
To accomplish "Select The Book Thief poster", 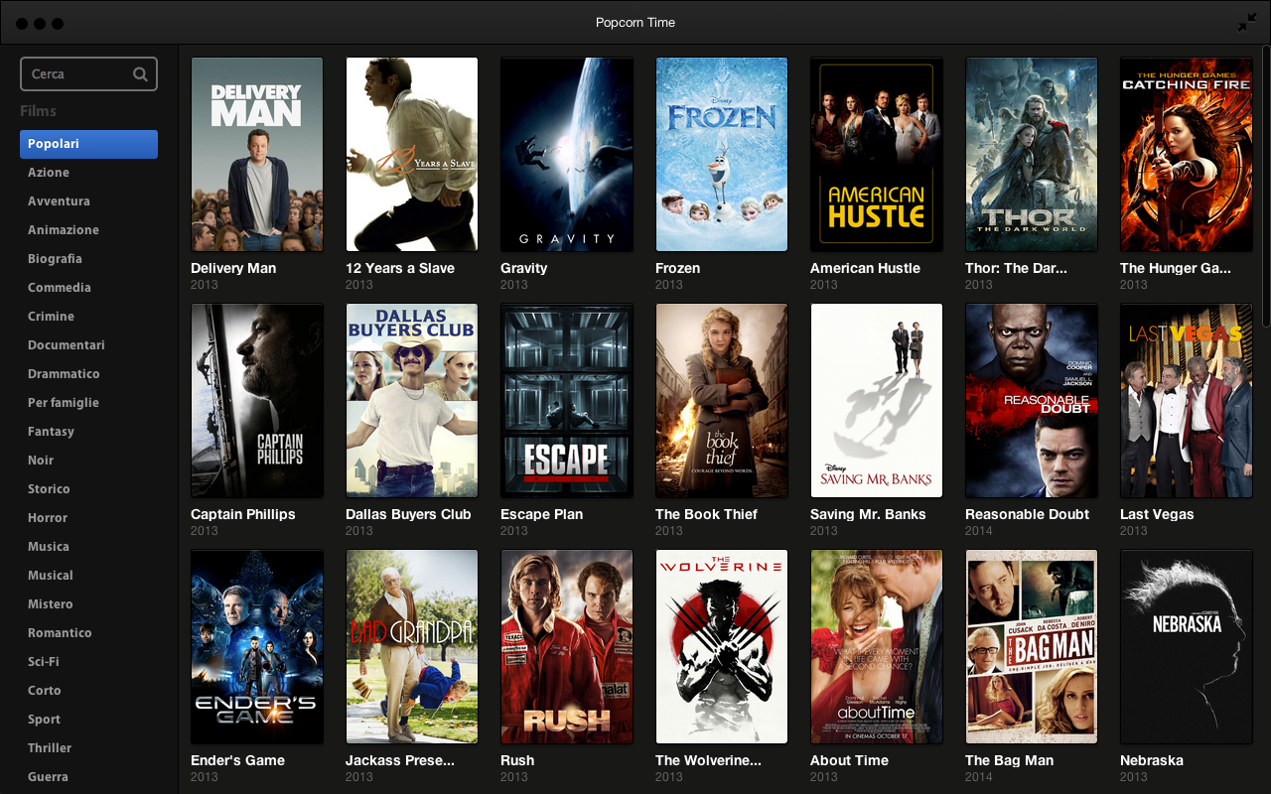I will 722,400.
